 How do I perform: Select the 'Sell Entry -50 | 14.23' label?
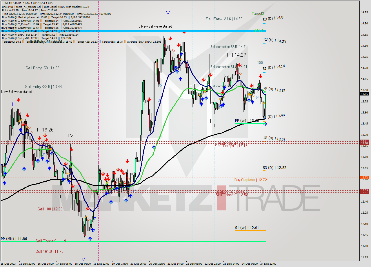click(x=42, y=68)
